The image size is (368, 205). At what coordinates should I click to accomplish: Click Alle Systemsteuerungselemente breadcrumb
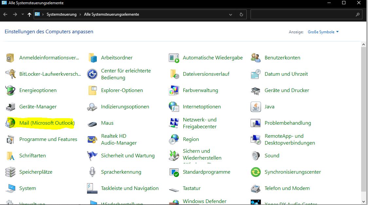pyautogui.click(x=112, y=14)
